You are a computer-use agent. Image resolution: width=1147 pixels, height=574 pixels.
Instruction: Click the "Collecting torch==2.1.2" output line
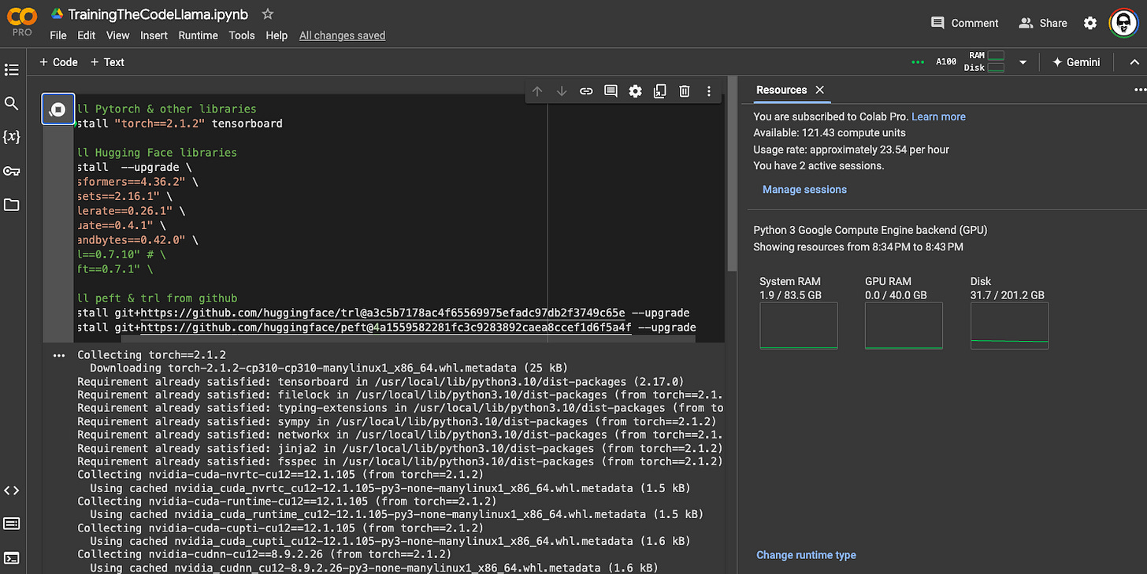(x=151, y=355)
